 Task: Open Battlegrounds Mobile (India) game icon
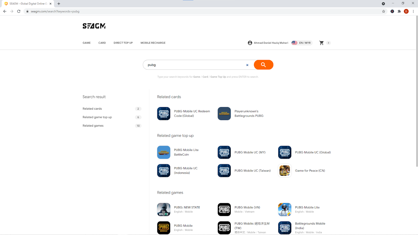285,228
